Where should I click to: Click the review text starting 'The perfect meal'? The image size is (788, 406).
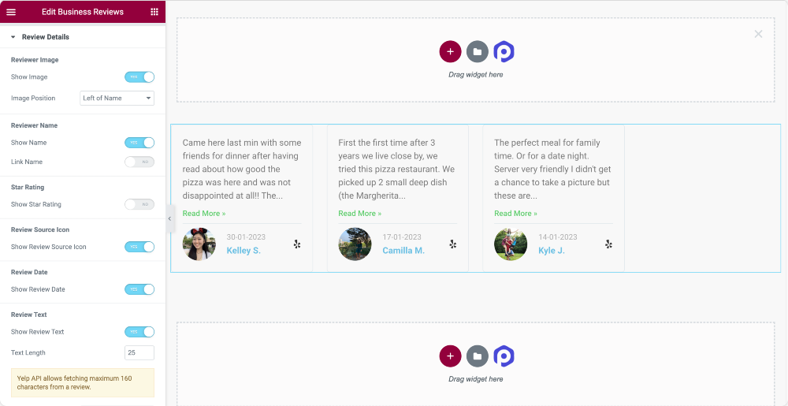pyautogui.click(x=553, y=169)
